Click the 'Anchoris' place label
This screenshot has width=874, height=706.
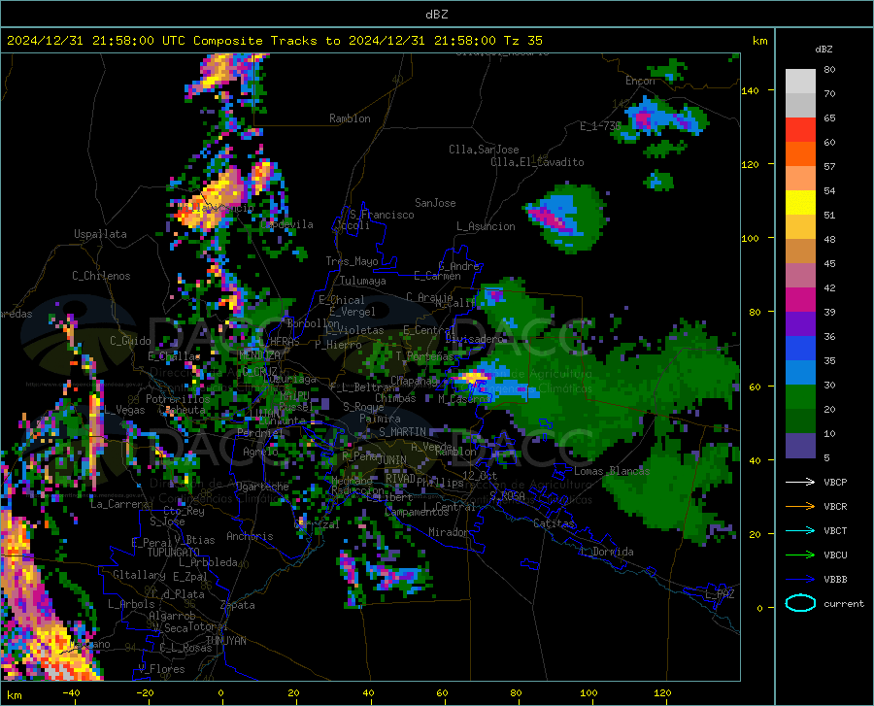click(250, 537)
